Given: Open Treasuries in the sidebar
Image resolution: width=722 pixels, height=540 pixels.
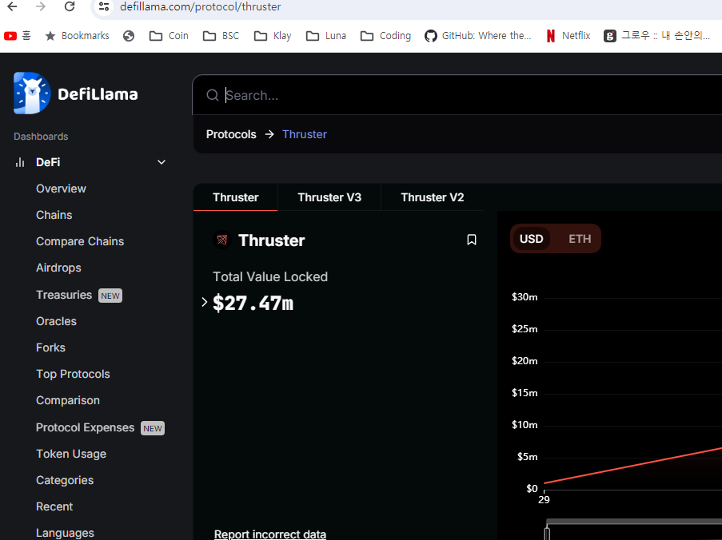Looking at the screenshot, I should click(64, 295).
